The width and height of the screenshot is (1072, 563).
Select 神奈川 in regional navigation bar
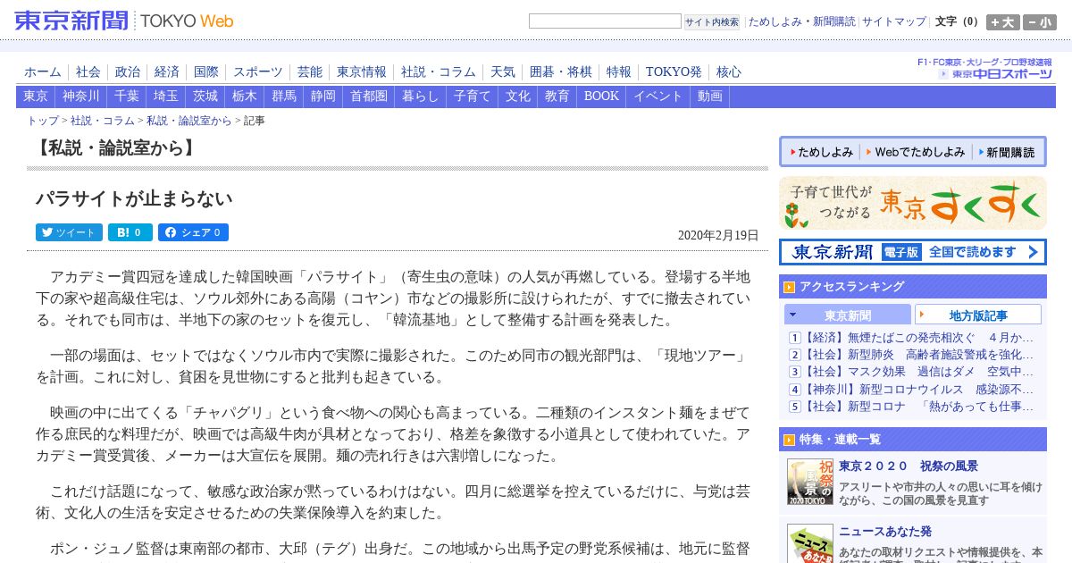[x=81, y=97]
